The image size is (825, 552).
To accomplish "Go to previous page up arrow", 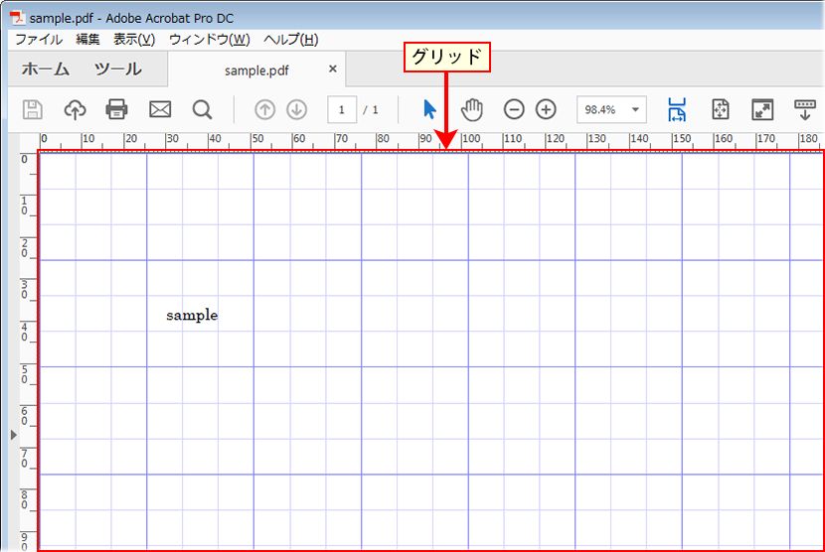I will pos(264,110).
